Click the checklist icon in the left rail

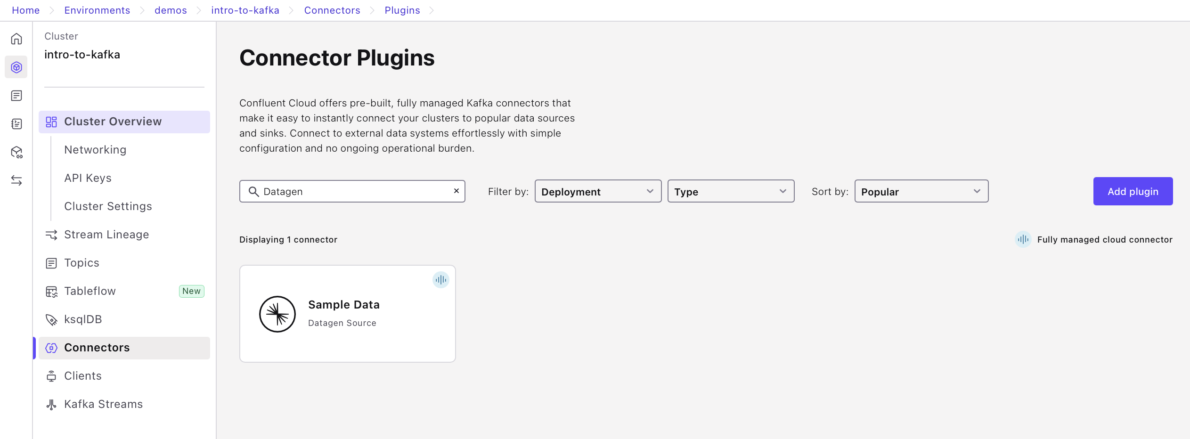(x=16, y=124)
